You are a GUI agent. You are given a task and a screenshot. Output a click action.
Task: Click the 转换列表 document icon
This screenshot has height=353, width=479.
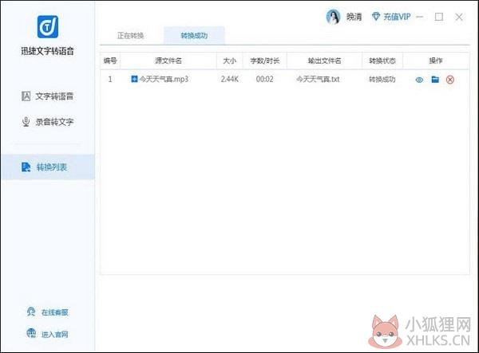(26, 167)
